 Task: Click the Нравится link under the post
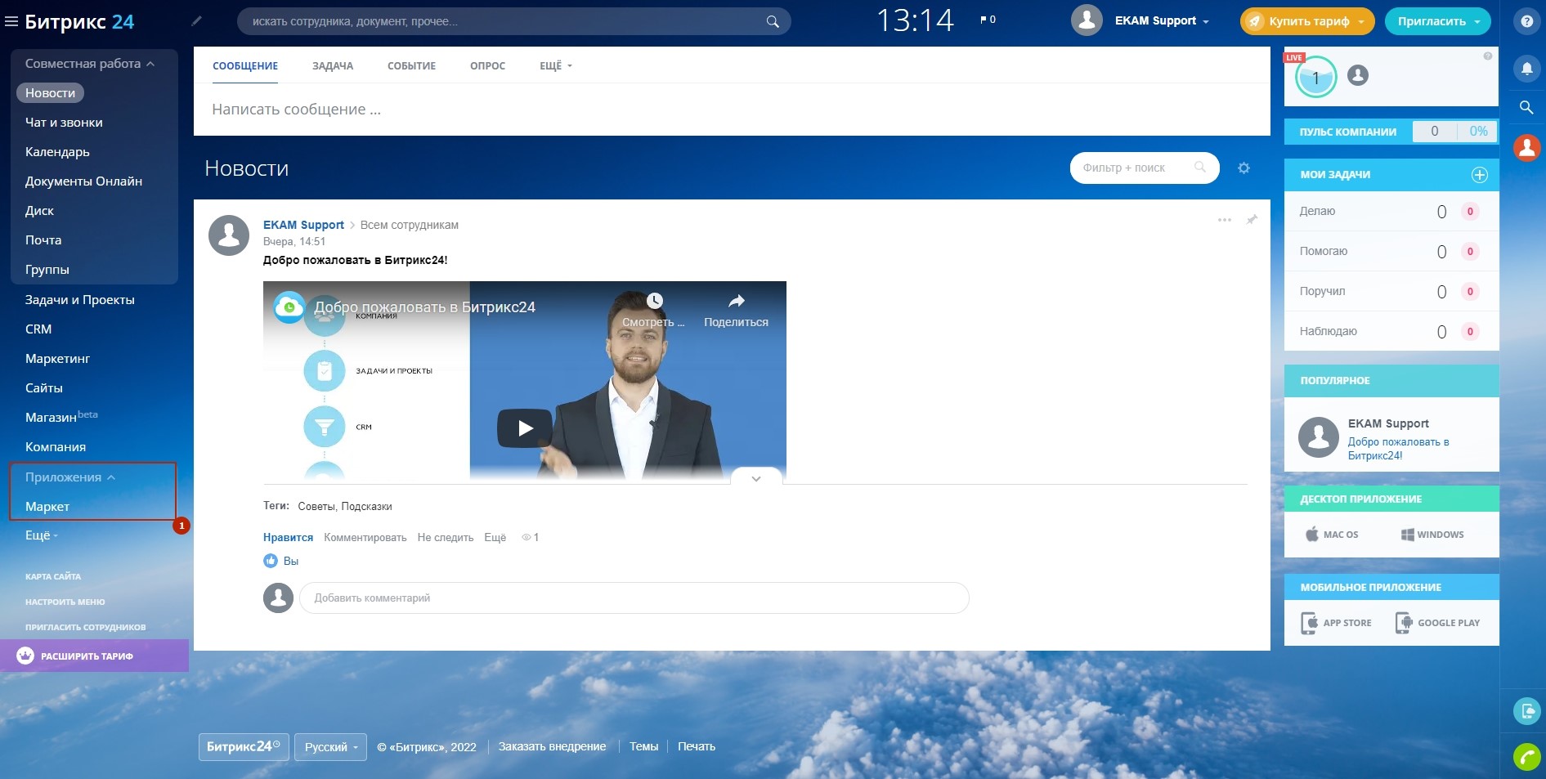288,537
